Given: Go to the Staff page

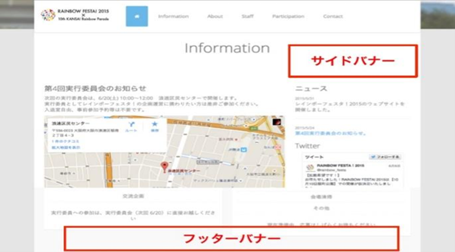Looking at the screenshot, I should (248, 17).
